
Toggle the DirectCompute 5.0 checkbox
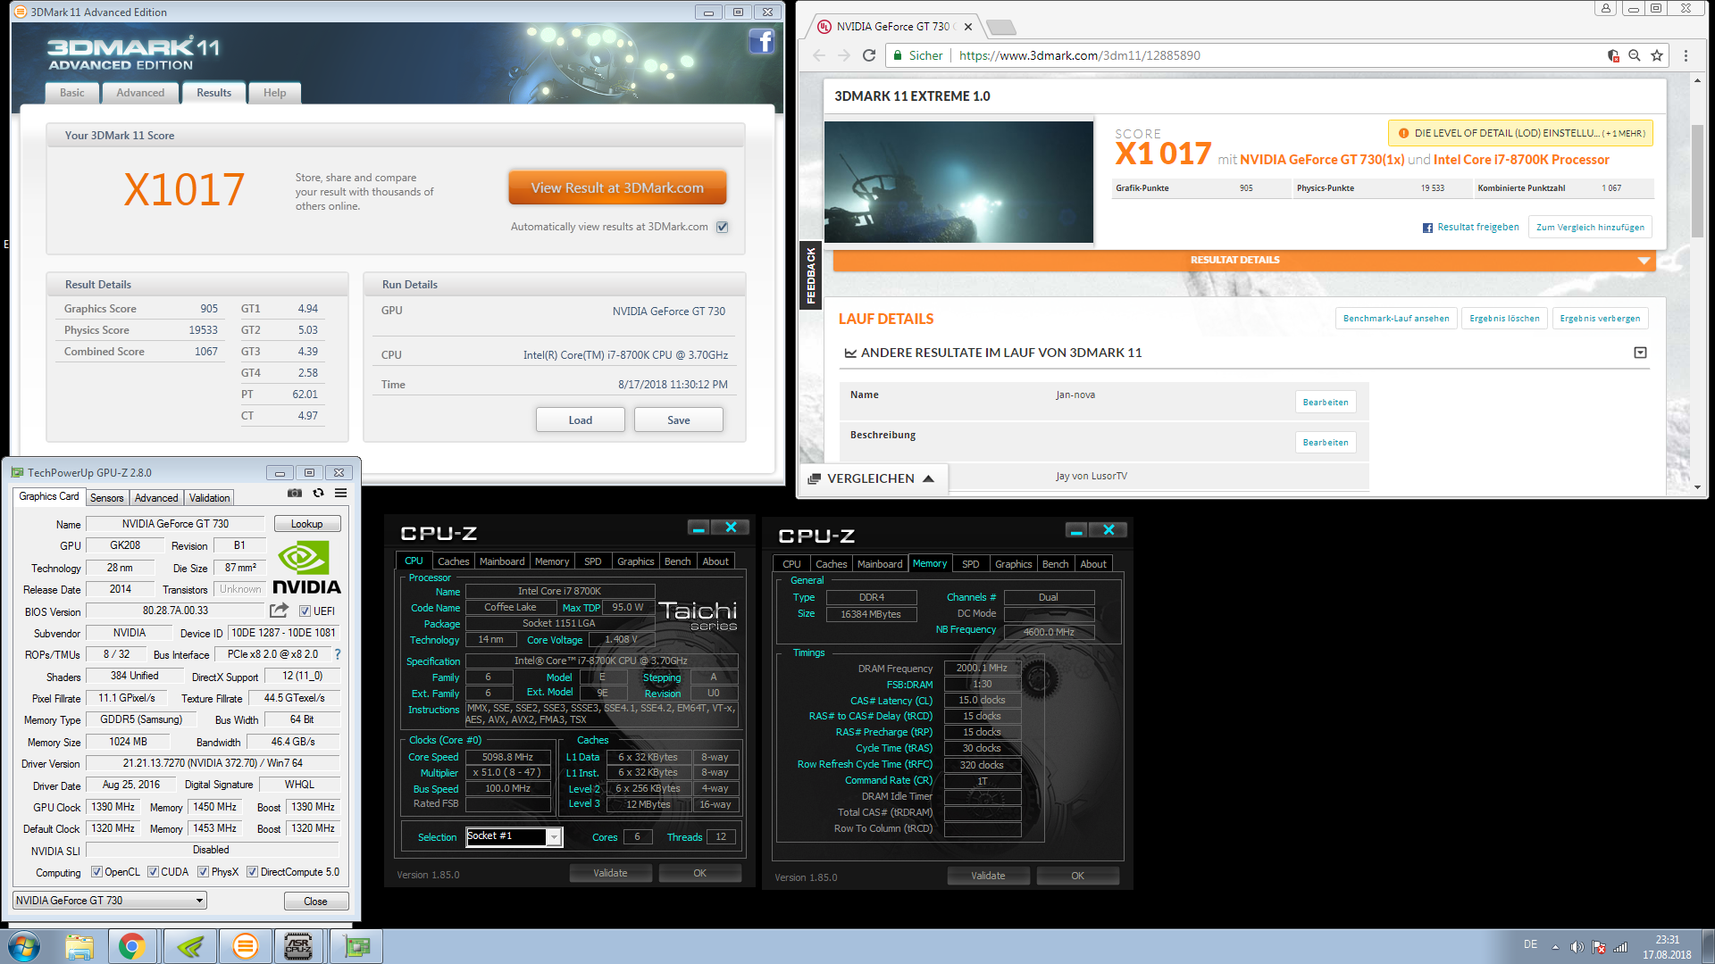252,872
